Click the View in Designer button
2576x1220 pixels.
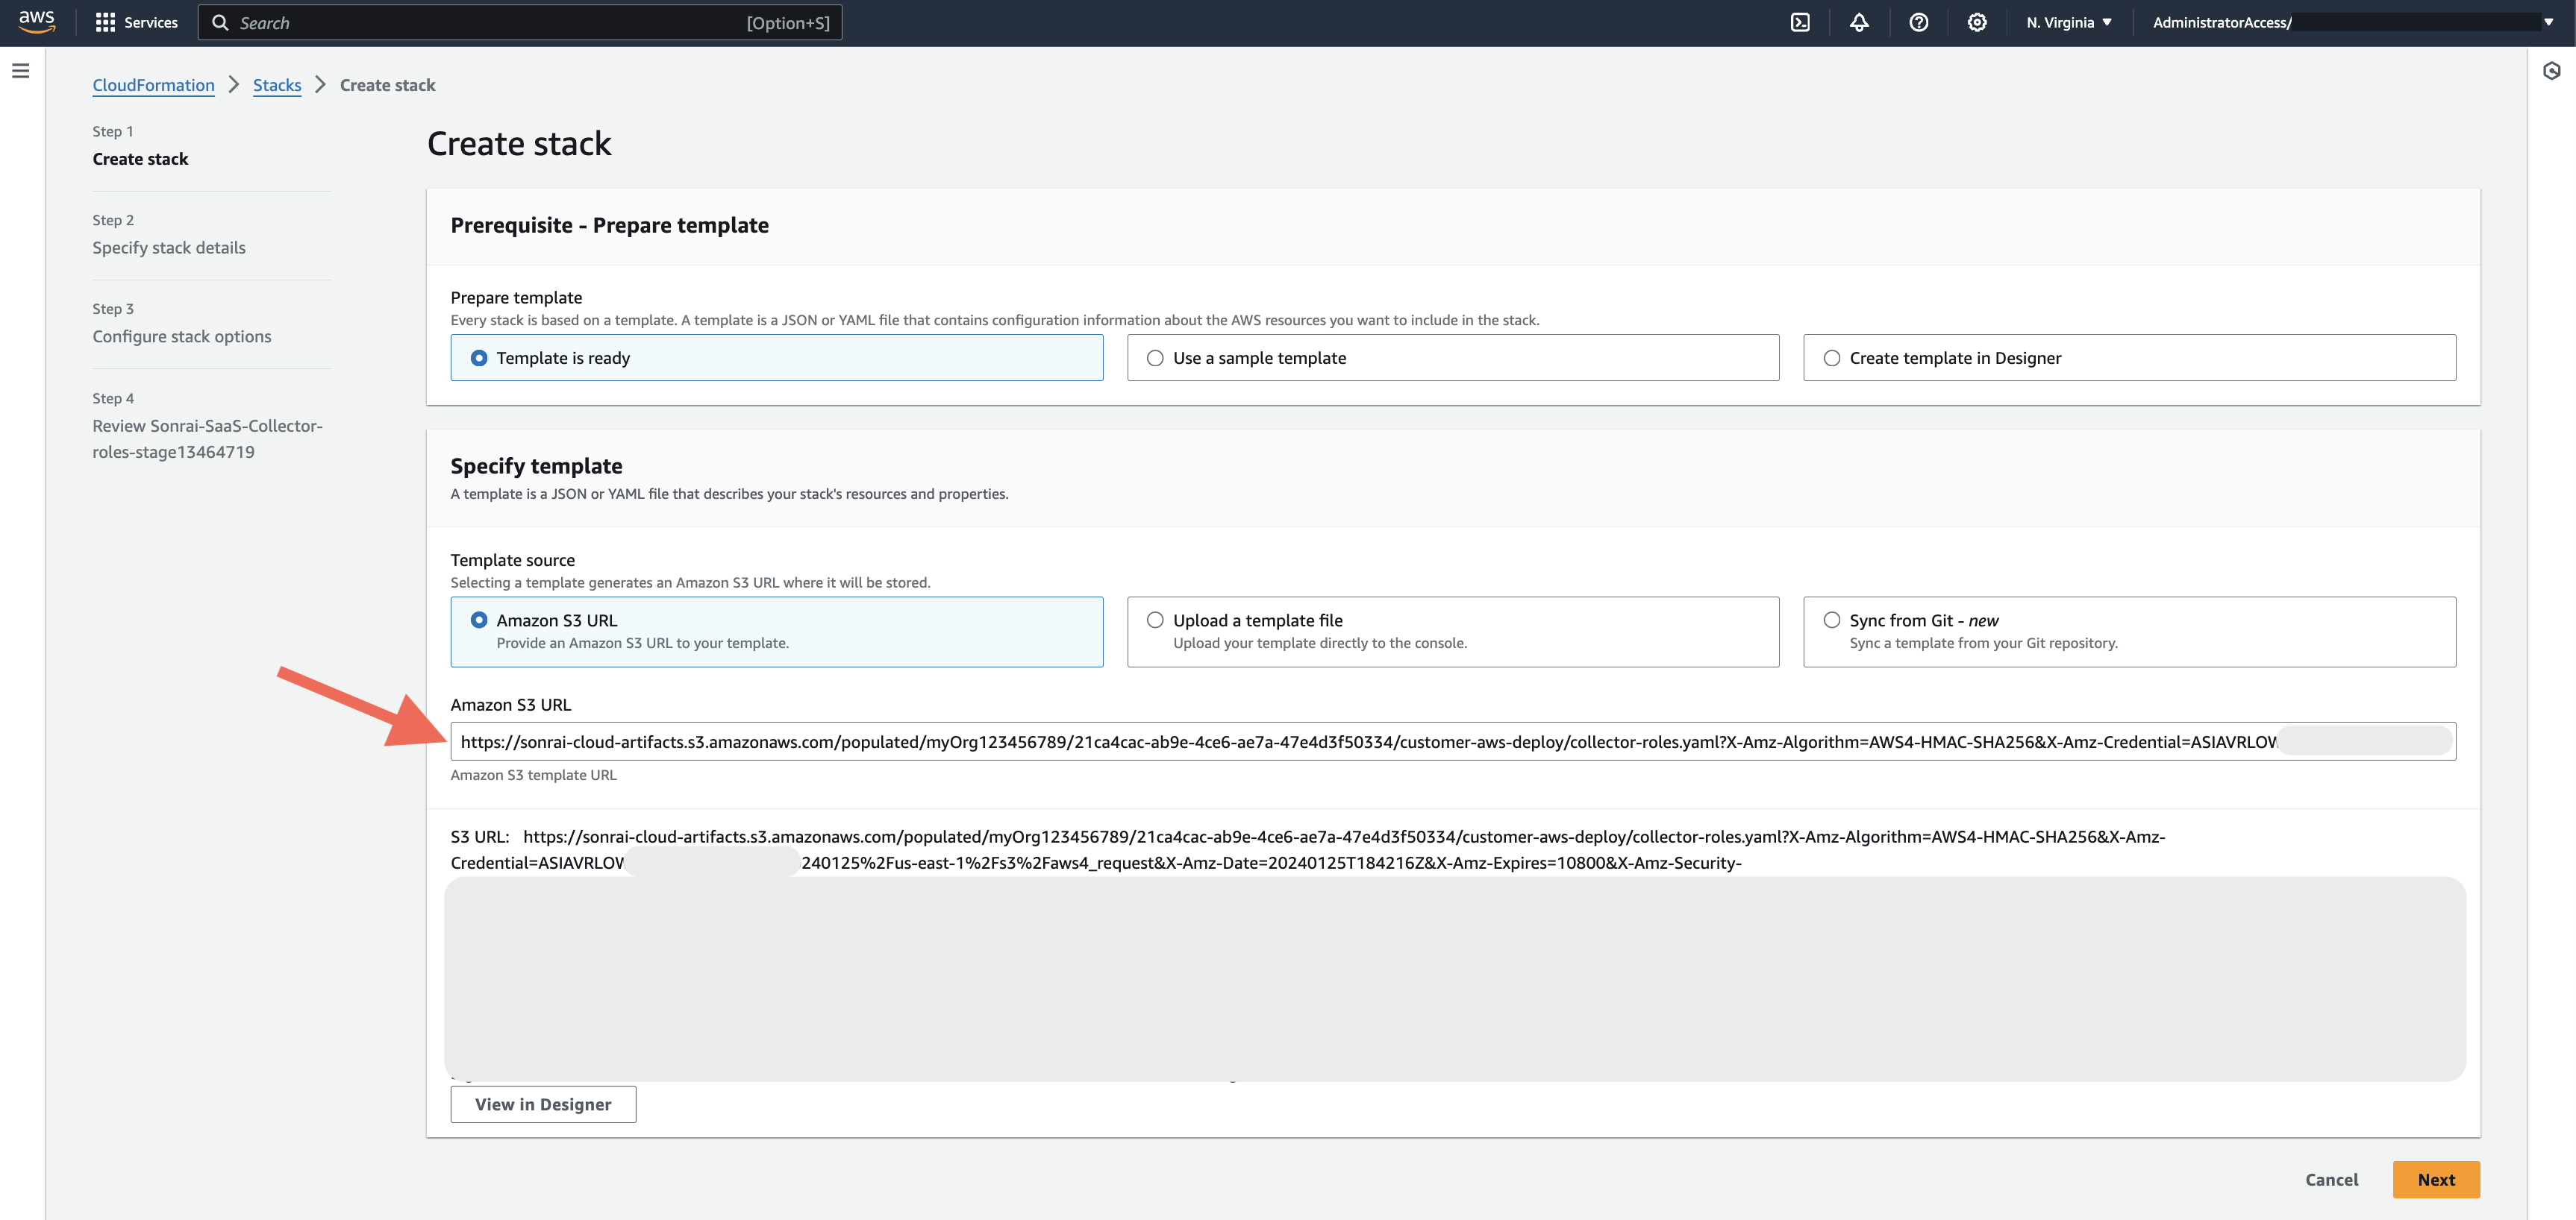click(543, 1104)
